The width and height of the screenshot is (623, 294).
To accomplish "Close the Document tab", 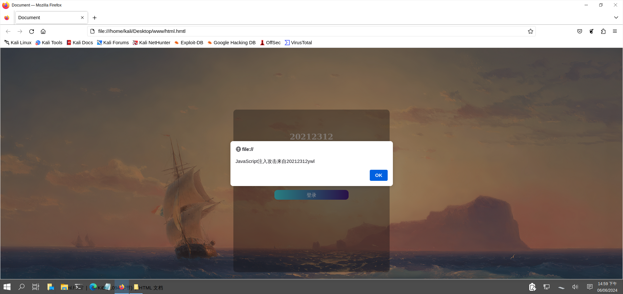I will click(x=82, y=18).
